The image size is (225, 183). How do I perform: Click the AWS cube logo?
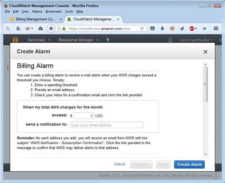[x=15, y=40]
